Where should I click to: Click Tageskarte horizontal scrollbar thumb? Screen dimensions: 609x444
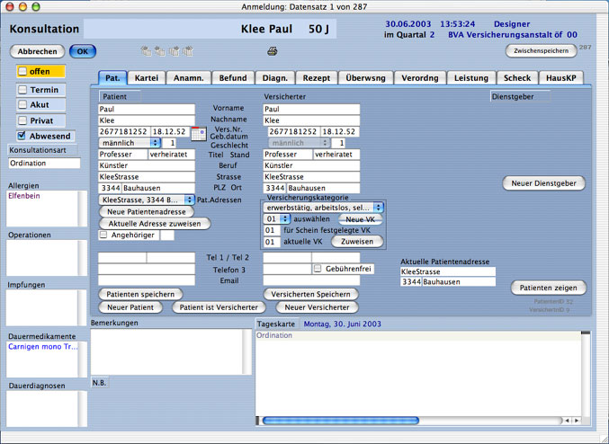point(341,421)
